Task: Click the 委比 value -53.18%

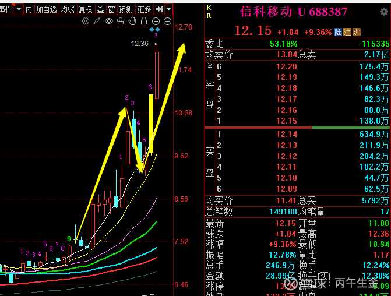Action: [282, 44]
